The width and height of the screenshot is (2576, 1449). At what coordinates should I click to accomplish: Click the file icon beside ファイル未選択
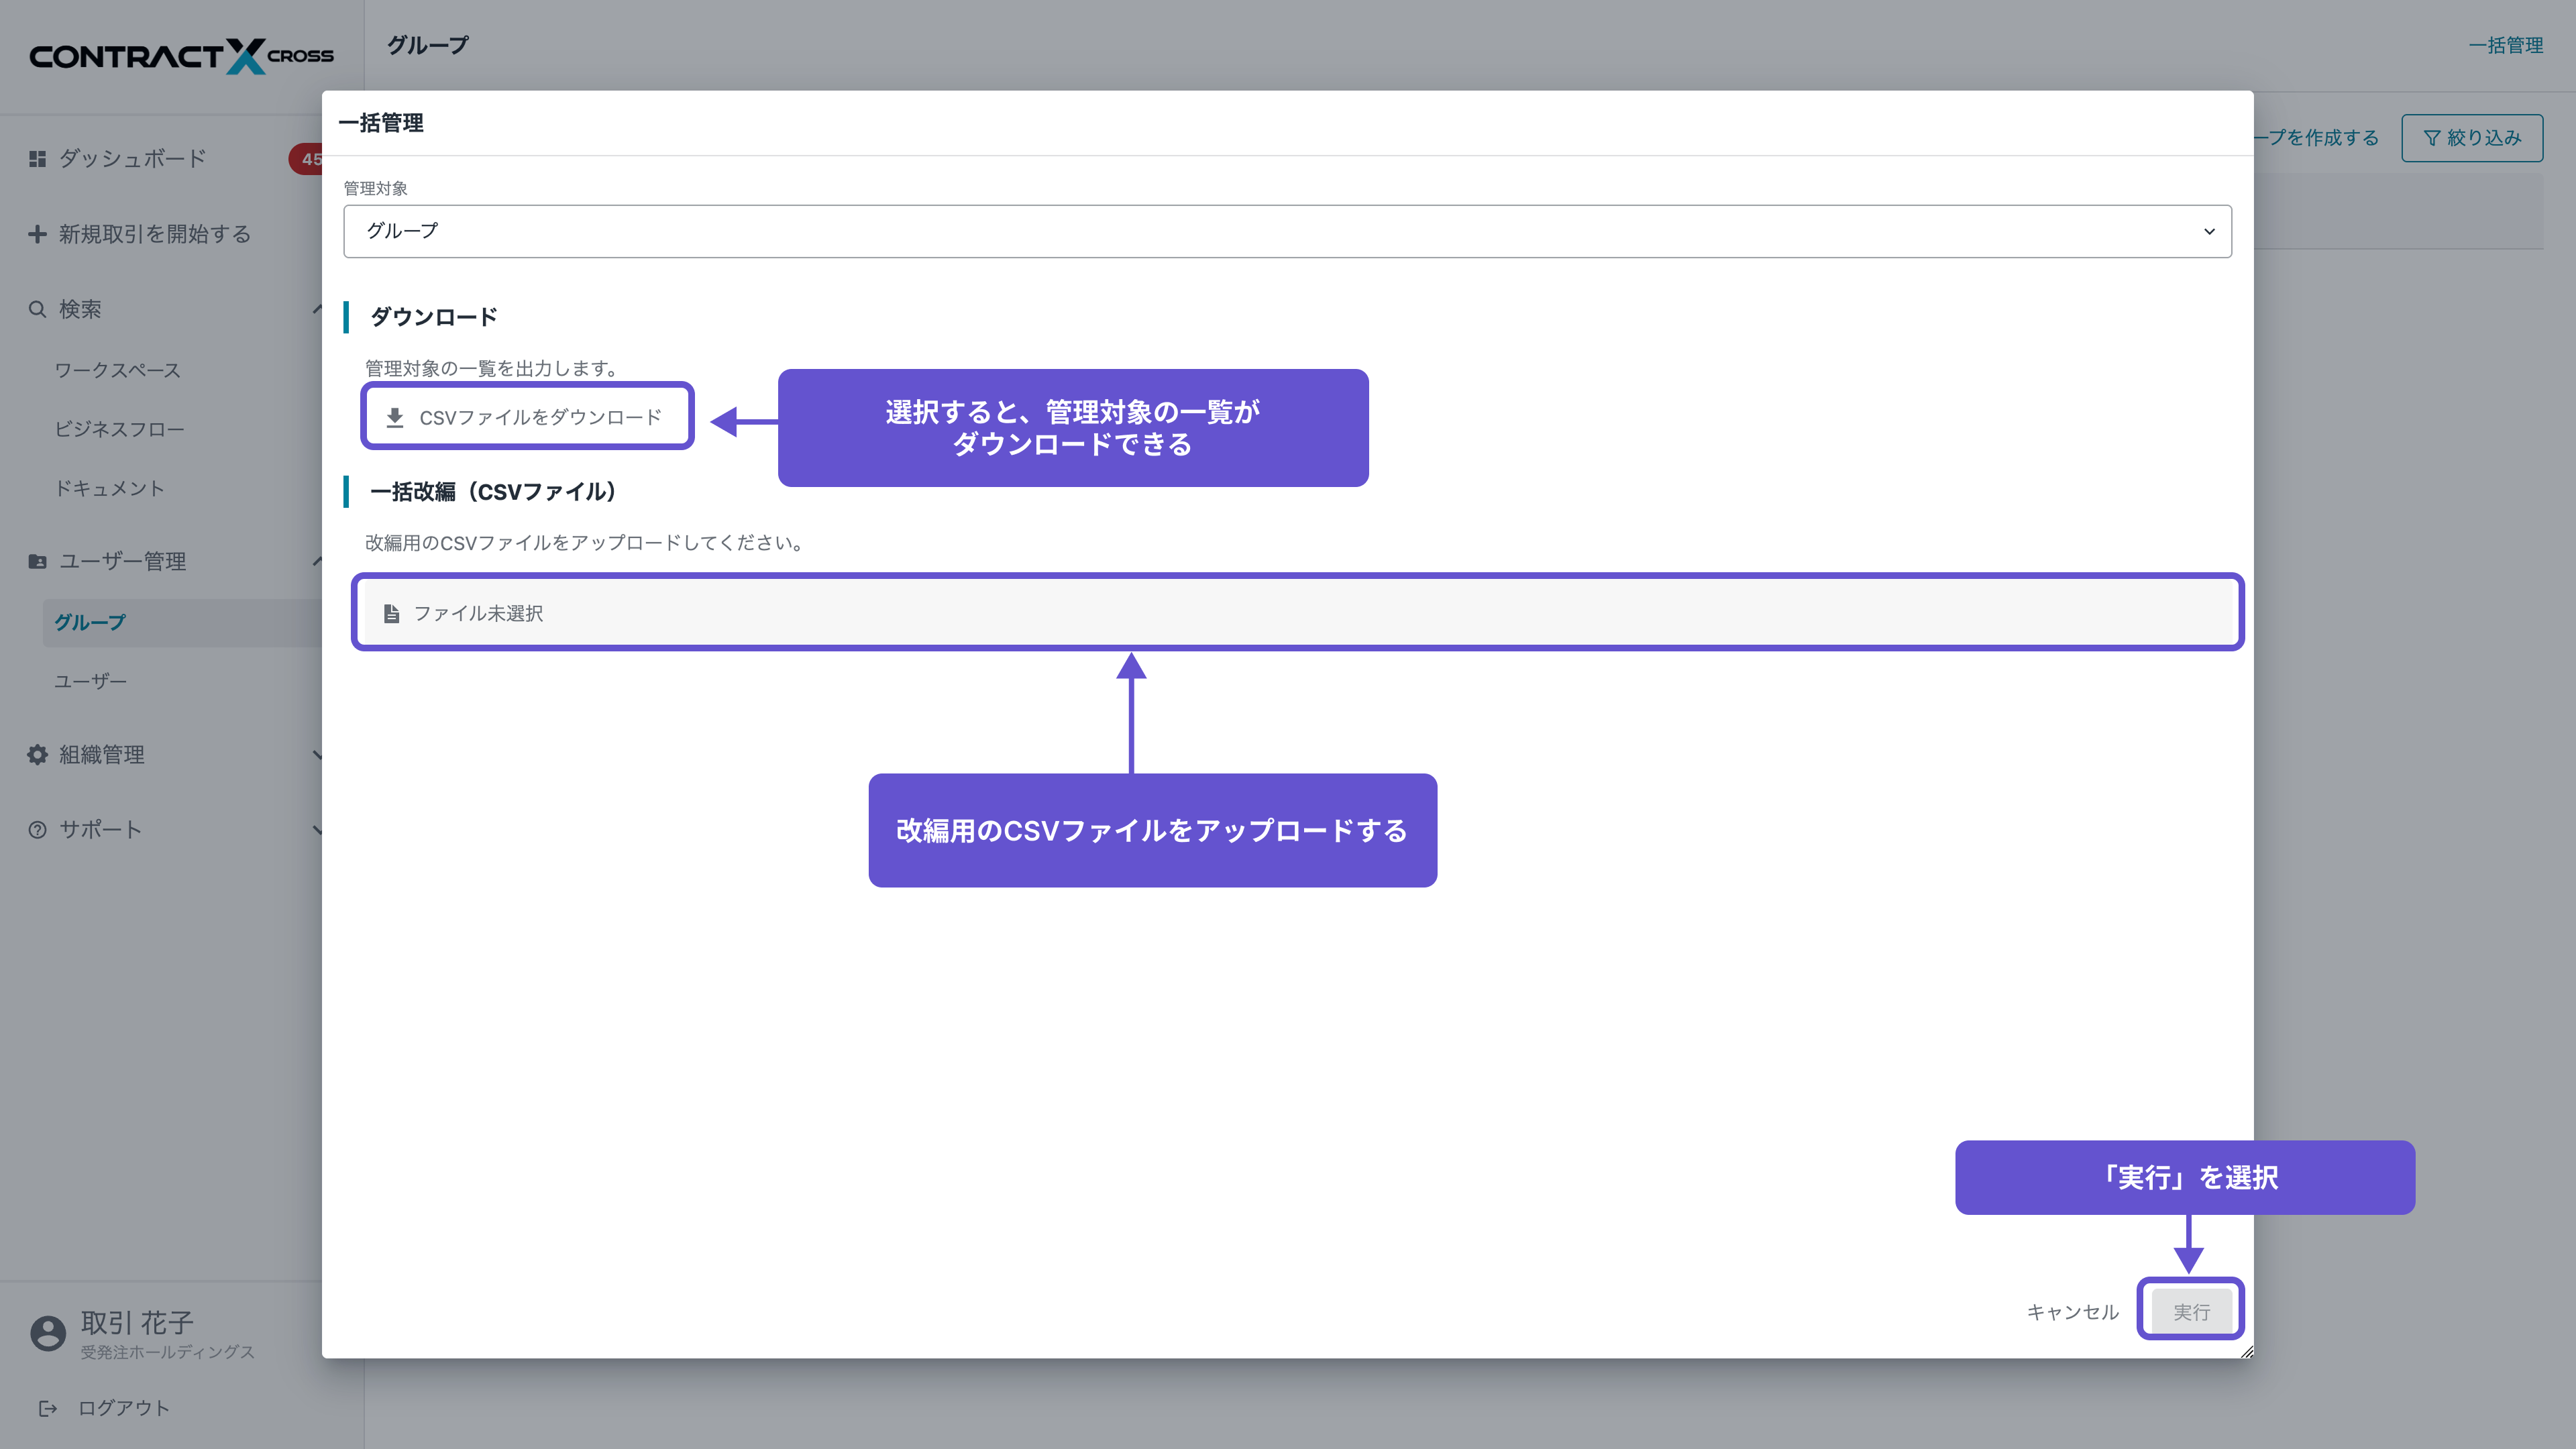tap(392, 613)
